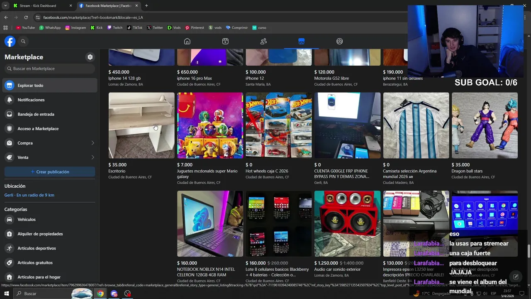The image size is (531, 299).
Task: Open Notificaciones in the sidebar
Action: tap(50, 100)
